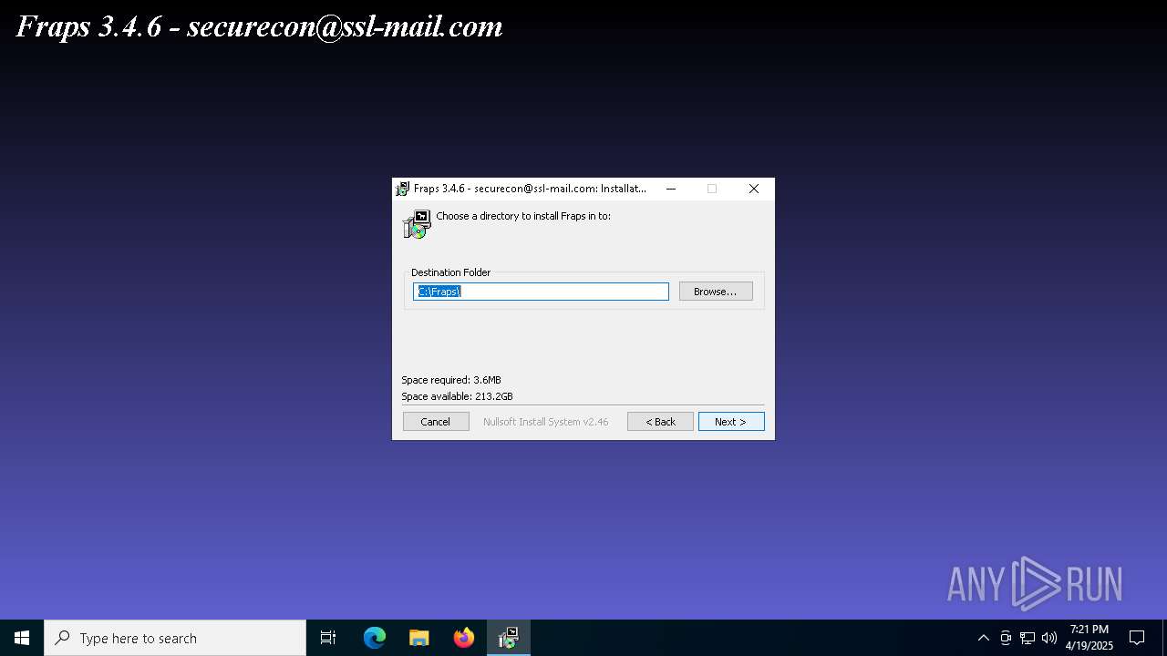Click the taskbar search box
The image size is (1167, 656).
[175, 638]
